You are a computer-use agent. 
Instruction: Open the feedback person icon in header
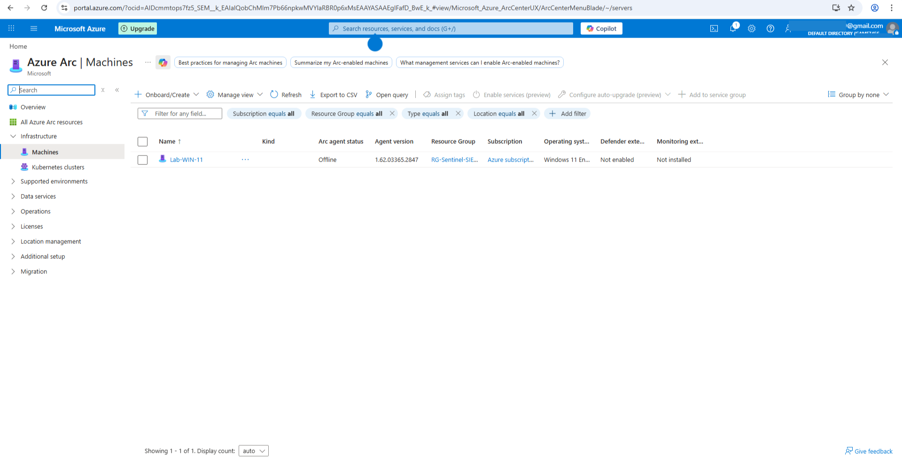tap(788, 29)
